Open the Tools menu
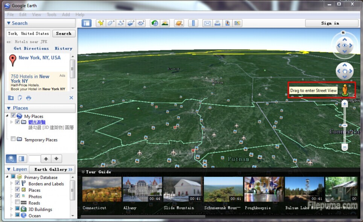This screenshot has width=363, height=222. (52, 15)
